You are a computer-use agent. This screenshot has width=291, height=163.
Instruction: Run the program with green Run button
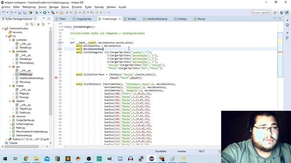pos(45,13)
